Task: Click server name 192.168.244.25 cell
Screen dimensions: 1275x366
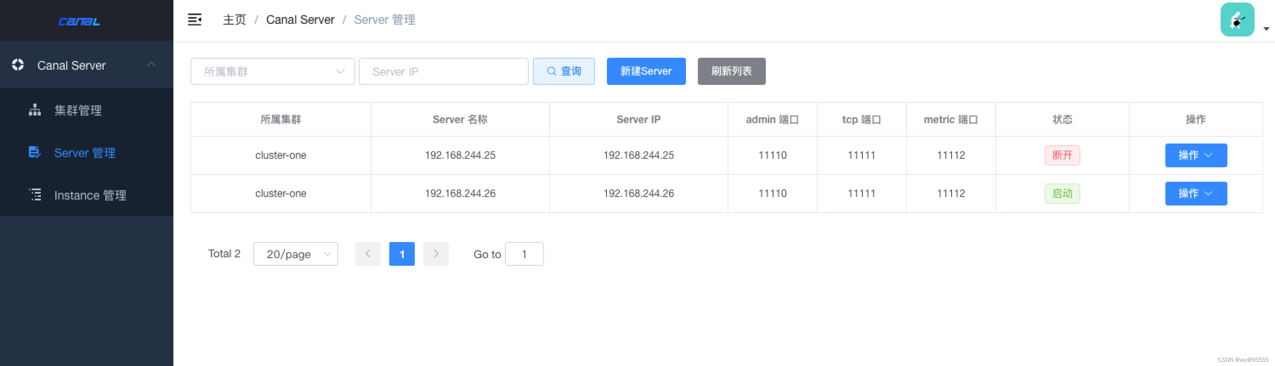Action: click(460, 155)
